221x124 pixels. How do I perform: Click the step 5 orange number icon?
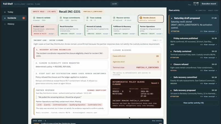[x=141, y=18]
